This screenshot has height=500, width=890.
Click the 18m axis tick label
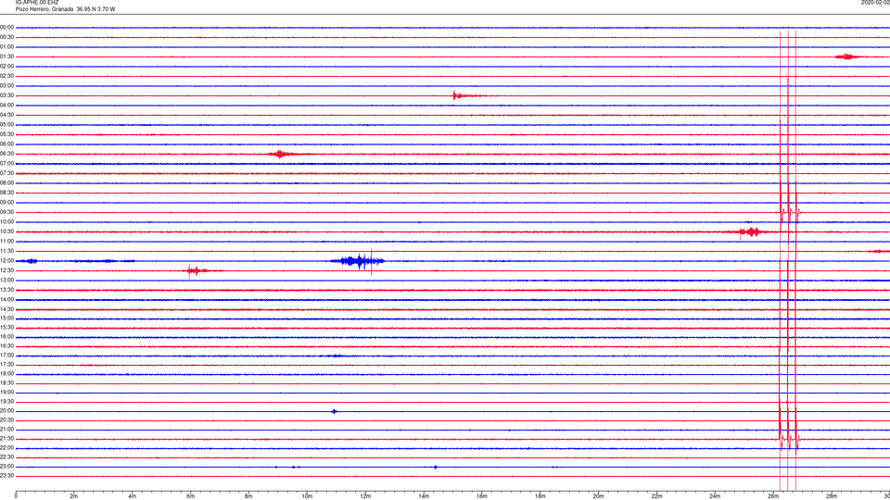coord(540,496)
